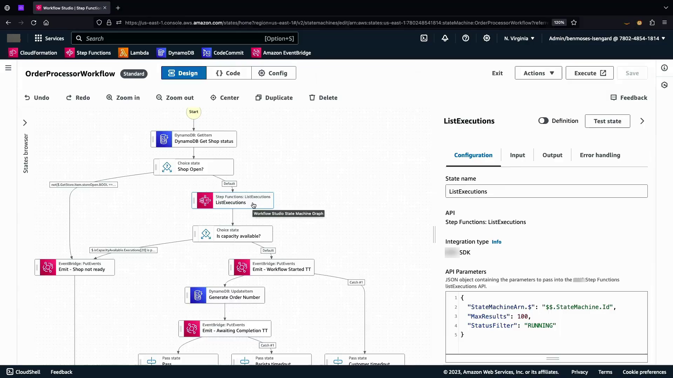Click the notifications bell icon
The width and height of the screenshot is (673, 378).
pyautogui.click(x=445, y=38)
